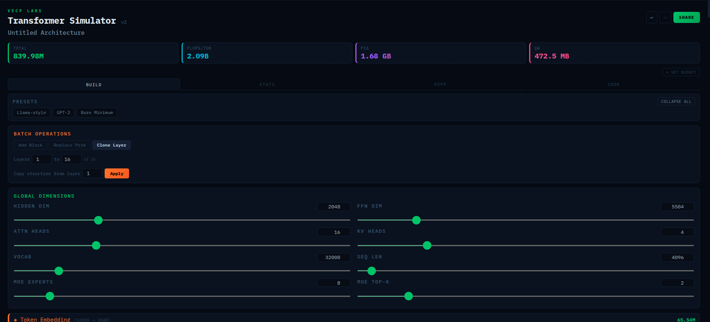The image size is (710, 322).
Task: Click the F16 size value 1.68 GB
Action: 376,56
